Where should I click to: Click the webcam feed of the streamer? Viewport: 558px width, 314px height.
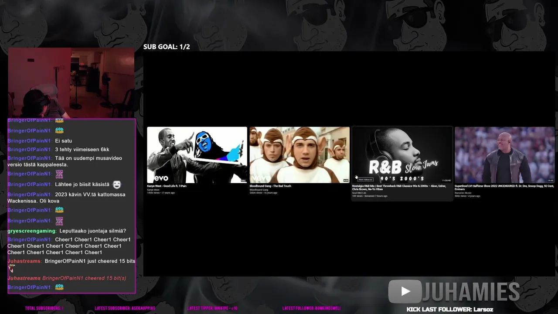(71, 83)
